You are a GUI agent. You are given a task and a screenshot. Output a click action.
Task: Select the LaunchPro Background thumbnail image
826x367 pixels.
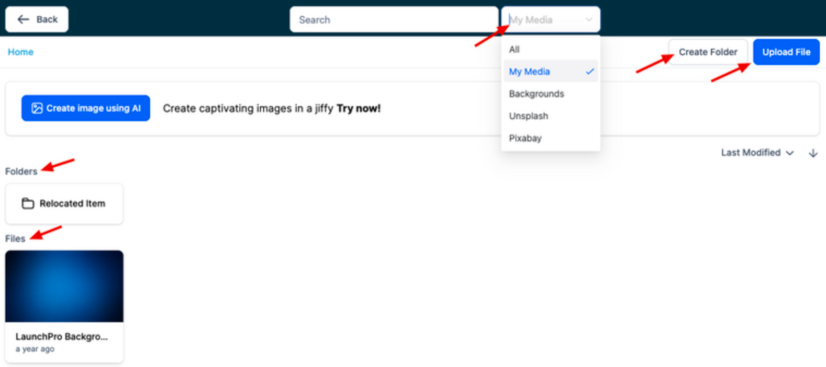pos(64,286)
